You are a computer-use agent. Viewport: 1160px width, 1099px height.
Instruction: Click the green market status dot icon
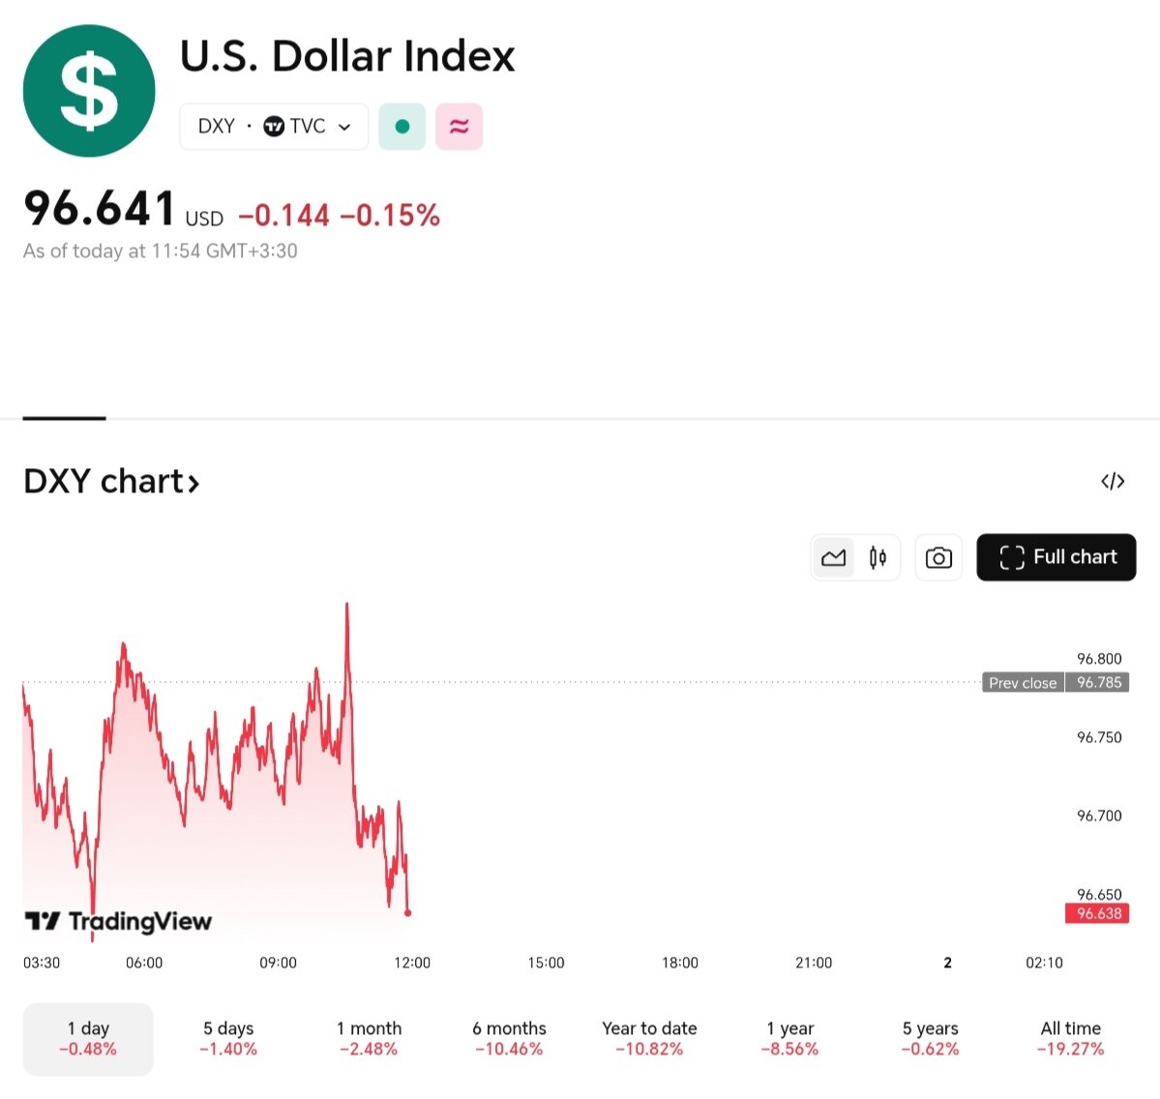coord(402,127)
